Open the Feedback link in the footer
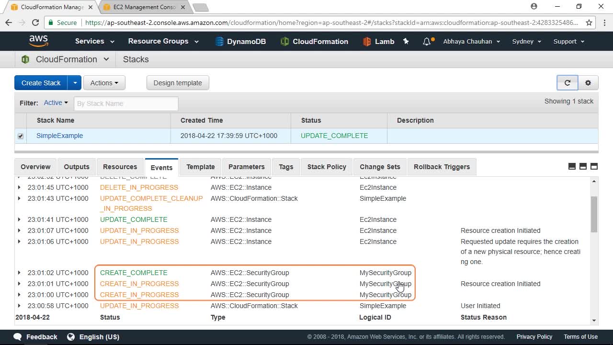The width and height of the screenshot is (613, 345). tap(36, 337)
